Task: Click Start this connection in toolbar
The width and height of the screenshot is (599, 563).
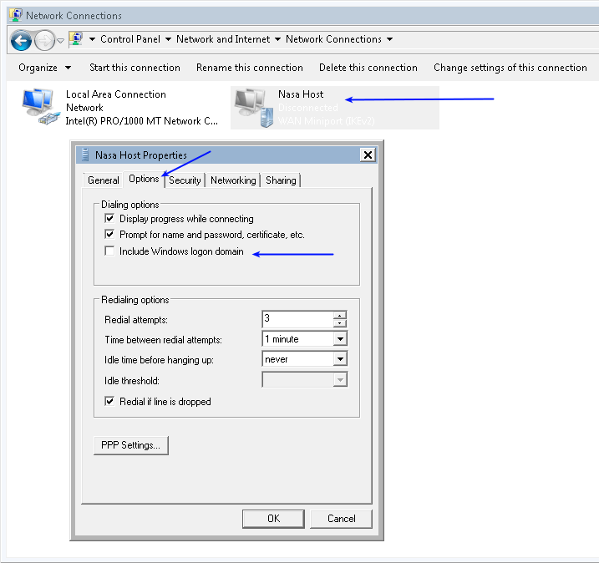Action: pyautogui.click(x=135, y=68)
